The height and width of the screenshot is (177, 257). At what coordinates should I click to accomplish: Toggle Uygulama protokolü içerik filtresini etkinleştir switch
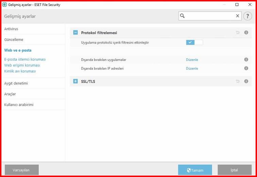[194, 42]
